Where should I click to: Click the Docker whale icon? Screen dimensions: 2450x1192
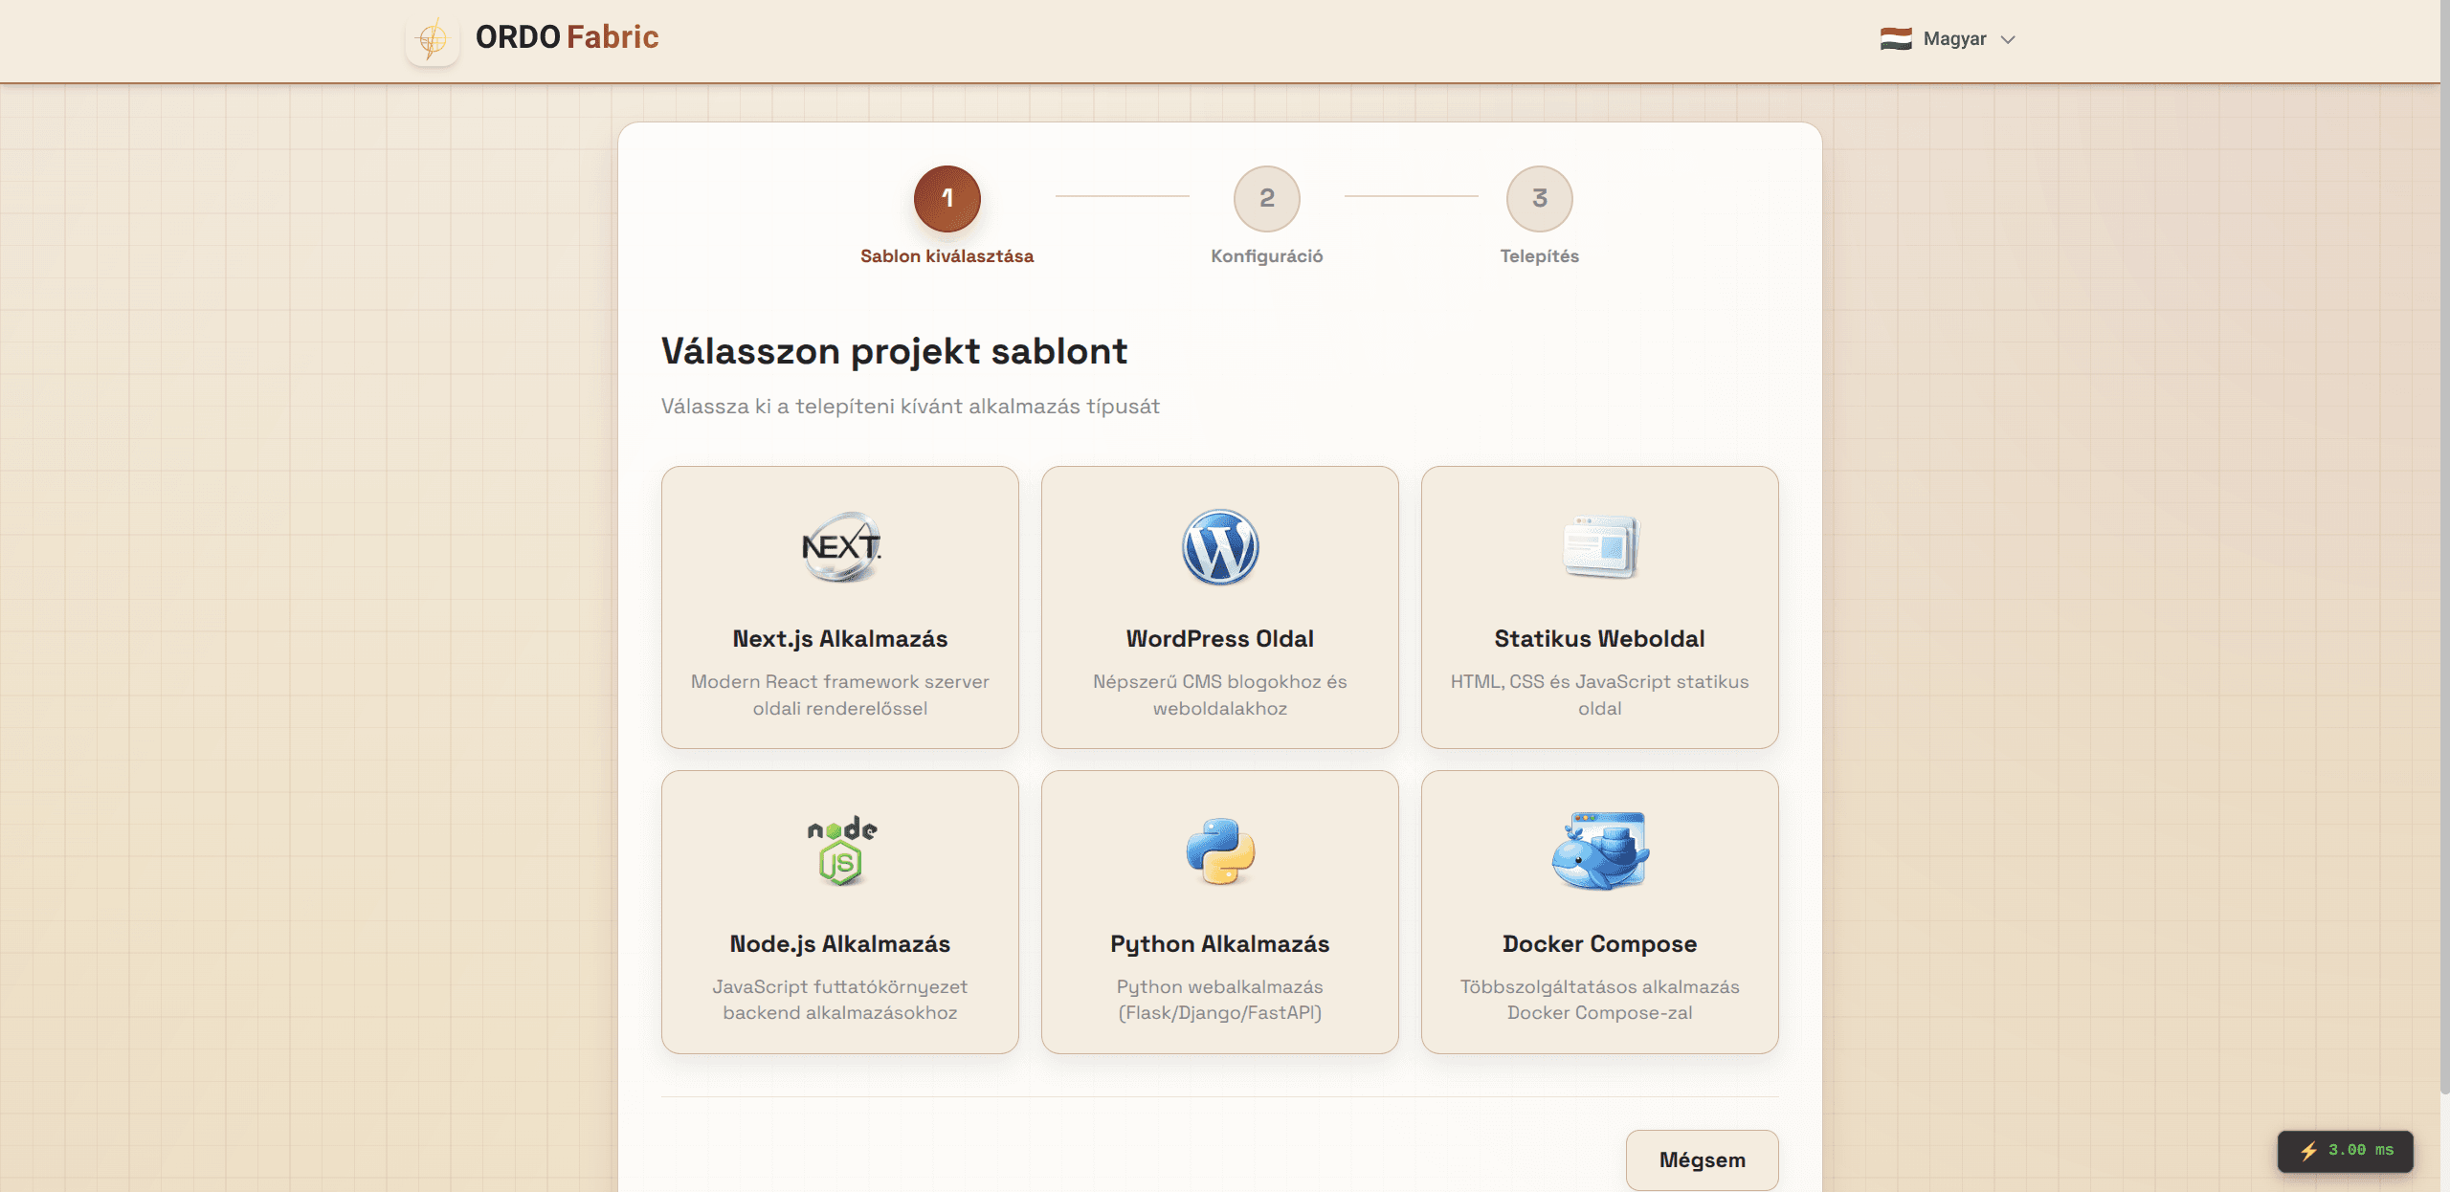point(1600,850)
